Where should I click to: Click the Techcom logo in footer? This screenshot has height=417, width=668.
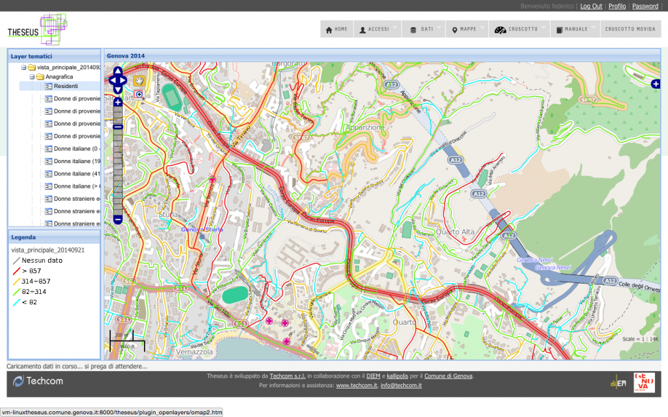point(38,381)
